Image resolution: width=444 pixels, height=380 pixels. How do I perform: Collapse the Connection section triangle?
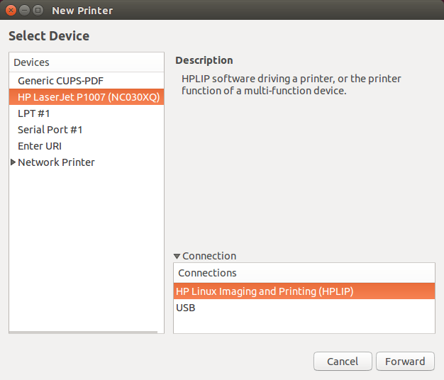pos(177,257)
